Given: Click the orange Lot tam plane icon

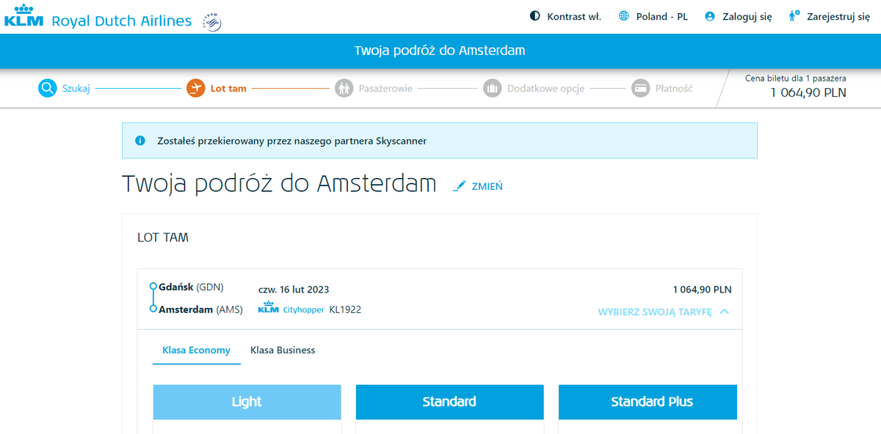Looking at the screenshot, I should pos(195,88).
